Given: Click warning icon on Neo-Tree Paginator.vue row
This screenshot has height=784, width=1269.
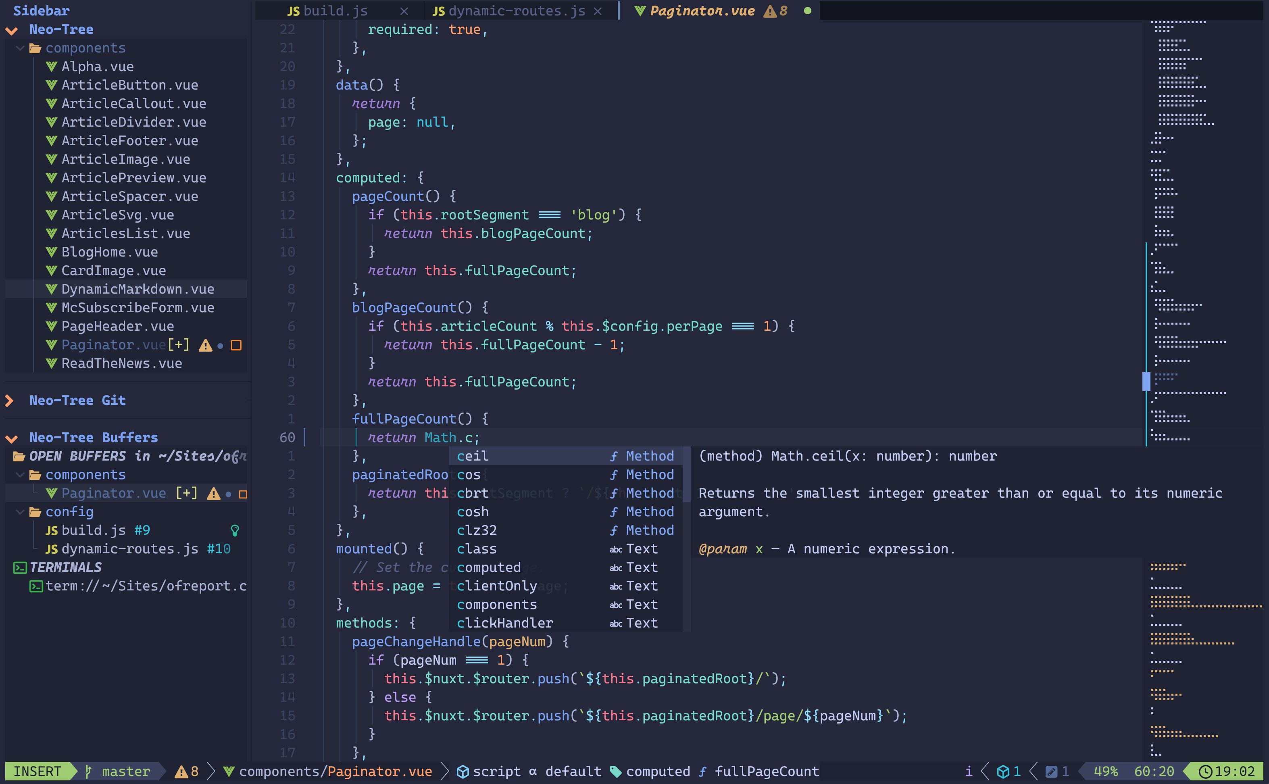Looking at the screenshot, I should point(205,346).
